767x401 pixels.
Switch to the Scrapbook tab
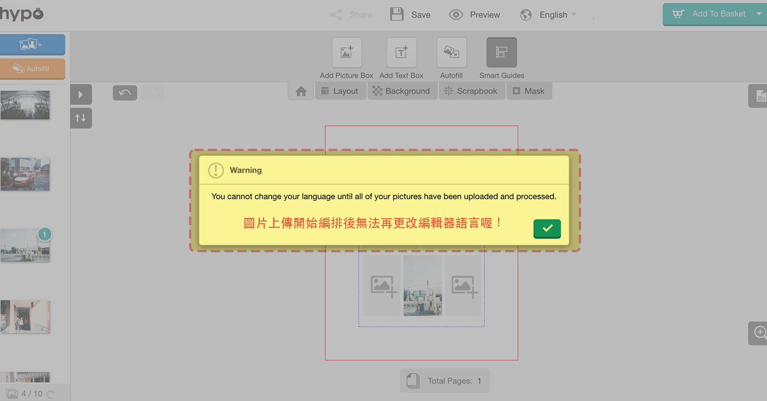tap(471, 91)
